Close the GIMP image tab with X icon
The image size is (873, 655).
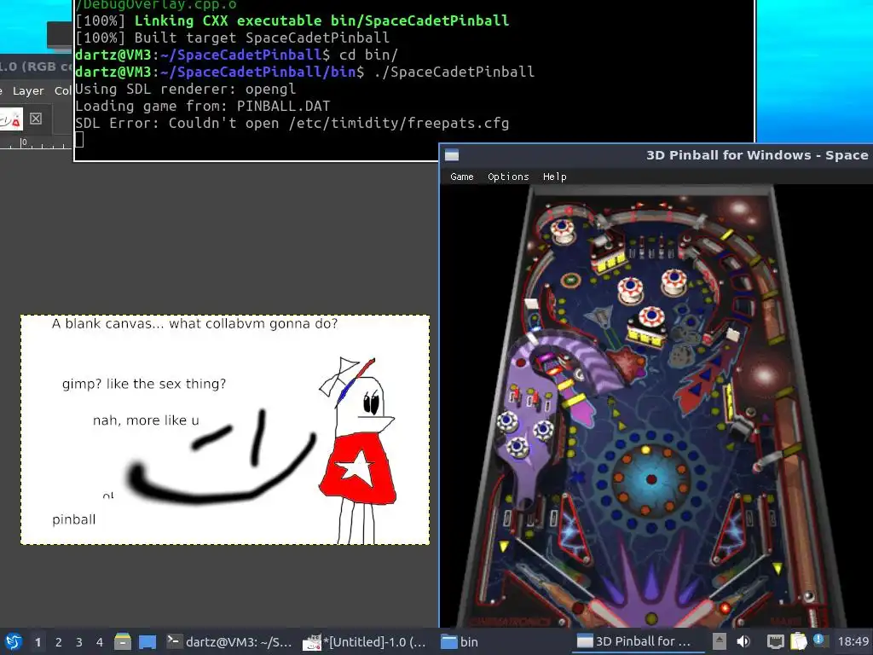[x=36, y=119]
